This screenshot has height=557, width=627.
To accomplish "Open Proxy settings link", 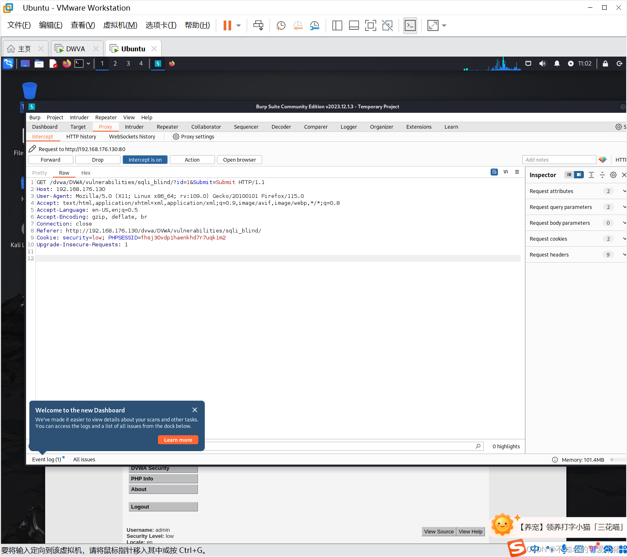I will coord(193,137).
